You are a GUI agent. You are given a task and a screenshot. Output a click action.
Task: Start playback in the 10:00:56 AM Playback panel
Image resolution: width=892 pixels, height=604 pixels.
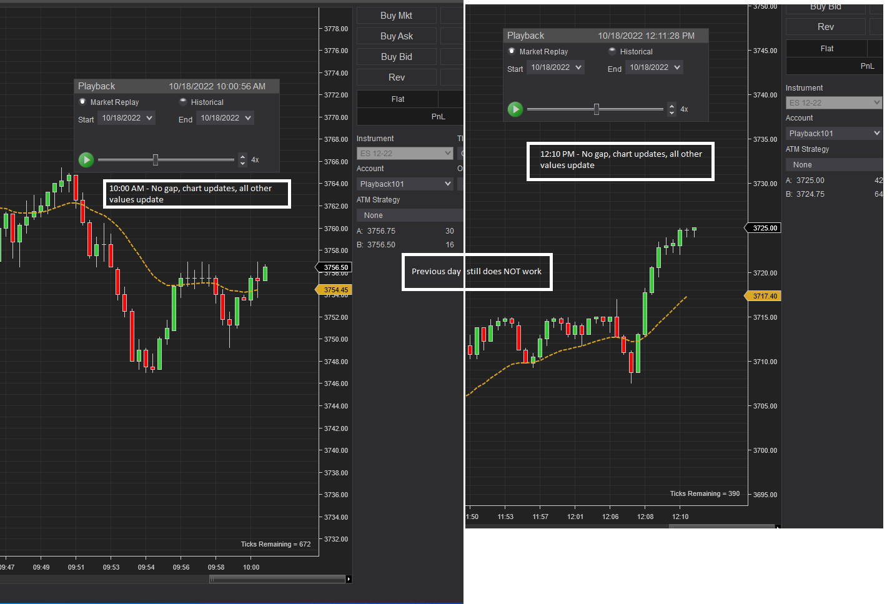point(86,160)
